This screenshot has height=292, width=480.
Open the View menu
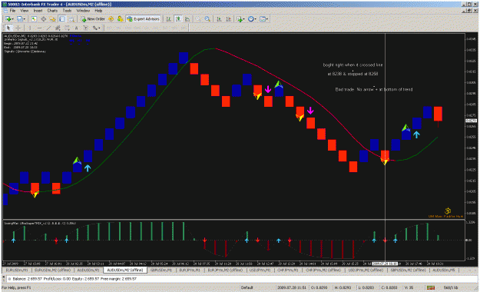(24, 11)
